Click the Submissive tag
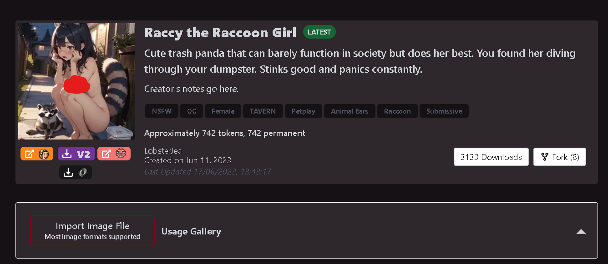This screenshot has width=608, height=264. point(444,111)
